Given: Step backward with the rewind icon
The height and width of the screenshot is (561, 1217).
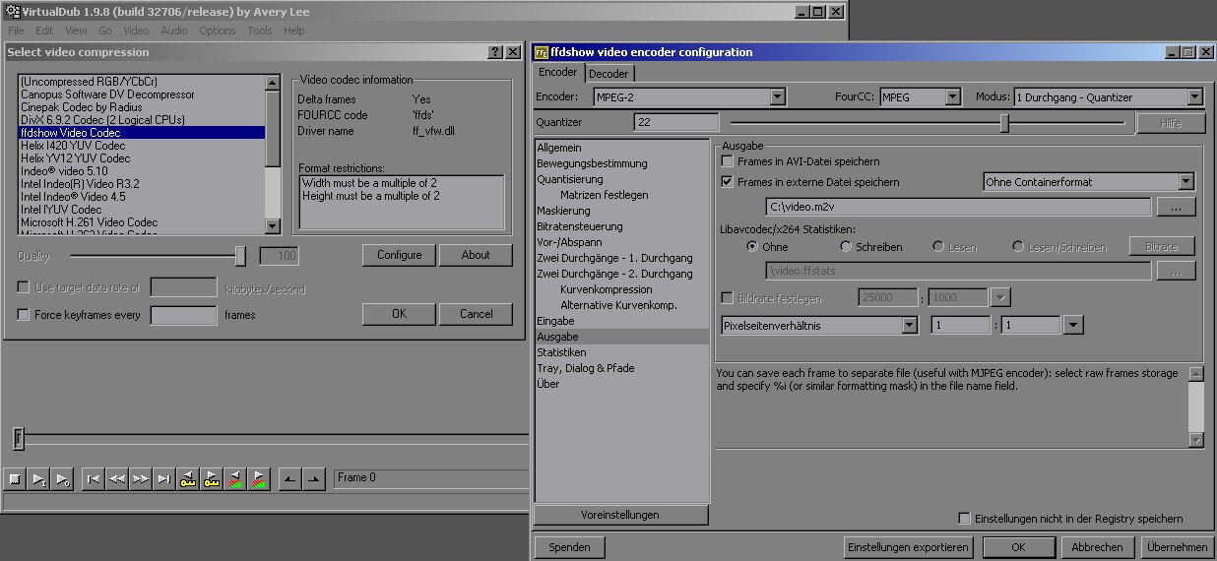Looking at the screenshot, I should tap(117, 479).
